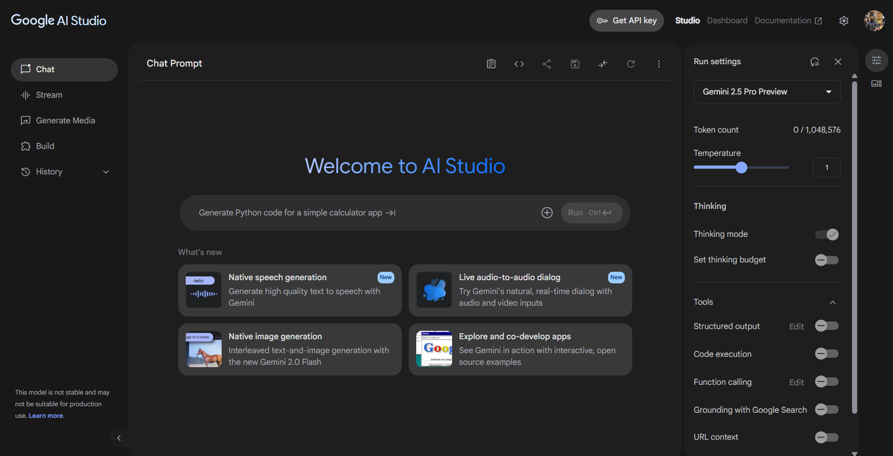Image resolution: width=893 pixels, height=456 pixels.
Task: Switch to the Dashboard tab
Action: point(727,20)
